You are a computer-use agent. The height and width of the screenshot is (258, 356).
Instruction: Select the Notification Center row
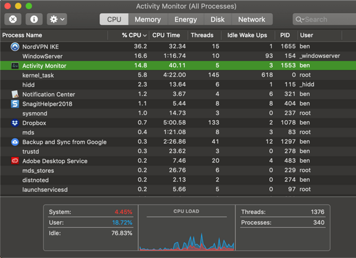(178, 94)
